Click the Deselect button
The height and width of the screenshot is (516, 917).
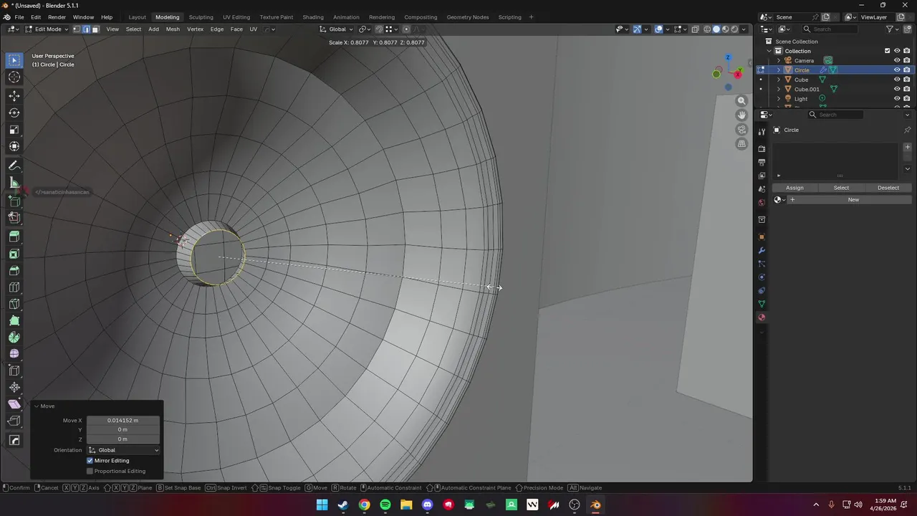pos(888,188)
